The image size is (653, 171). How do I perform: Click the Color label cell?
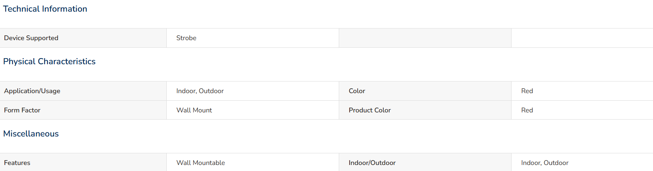[425, 91]
